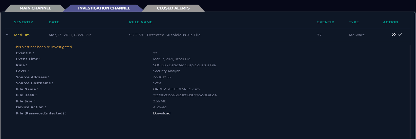This screenshot has width=416, height=139.
Task: Click the ORDER SHEET & SPEC.xlsm file name
Action: click(176, 89)
